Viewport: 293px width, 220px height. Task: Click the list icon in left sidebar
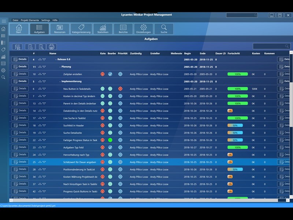coord(3,36)
